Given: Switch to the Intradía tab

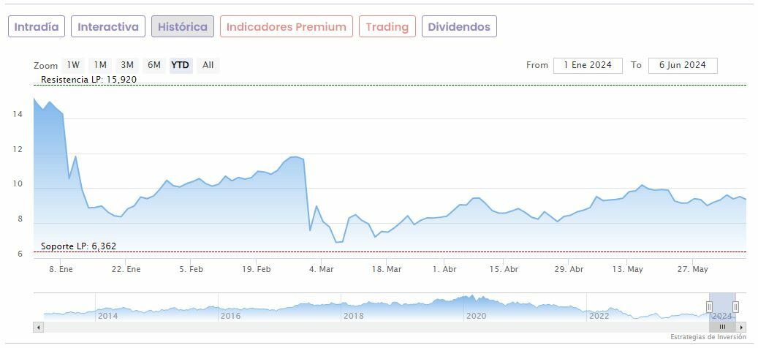Looking at the screenshot, I should [37, 27].
